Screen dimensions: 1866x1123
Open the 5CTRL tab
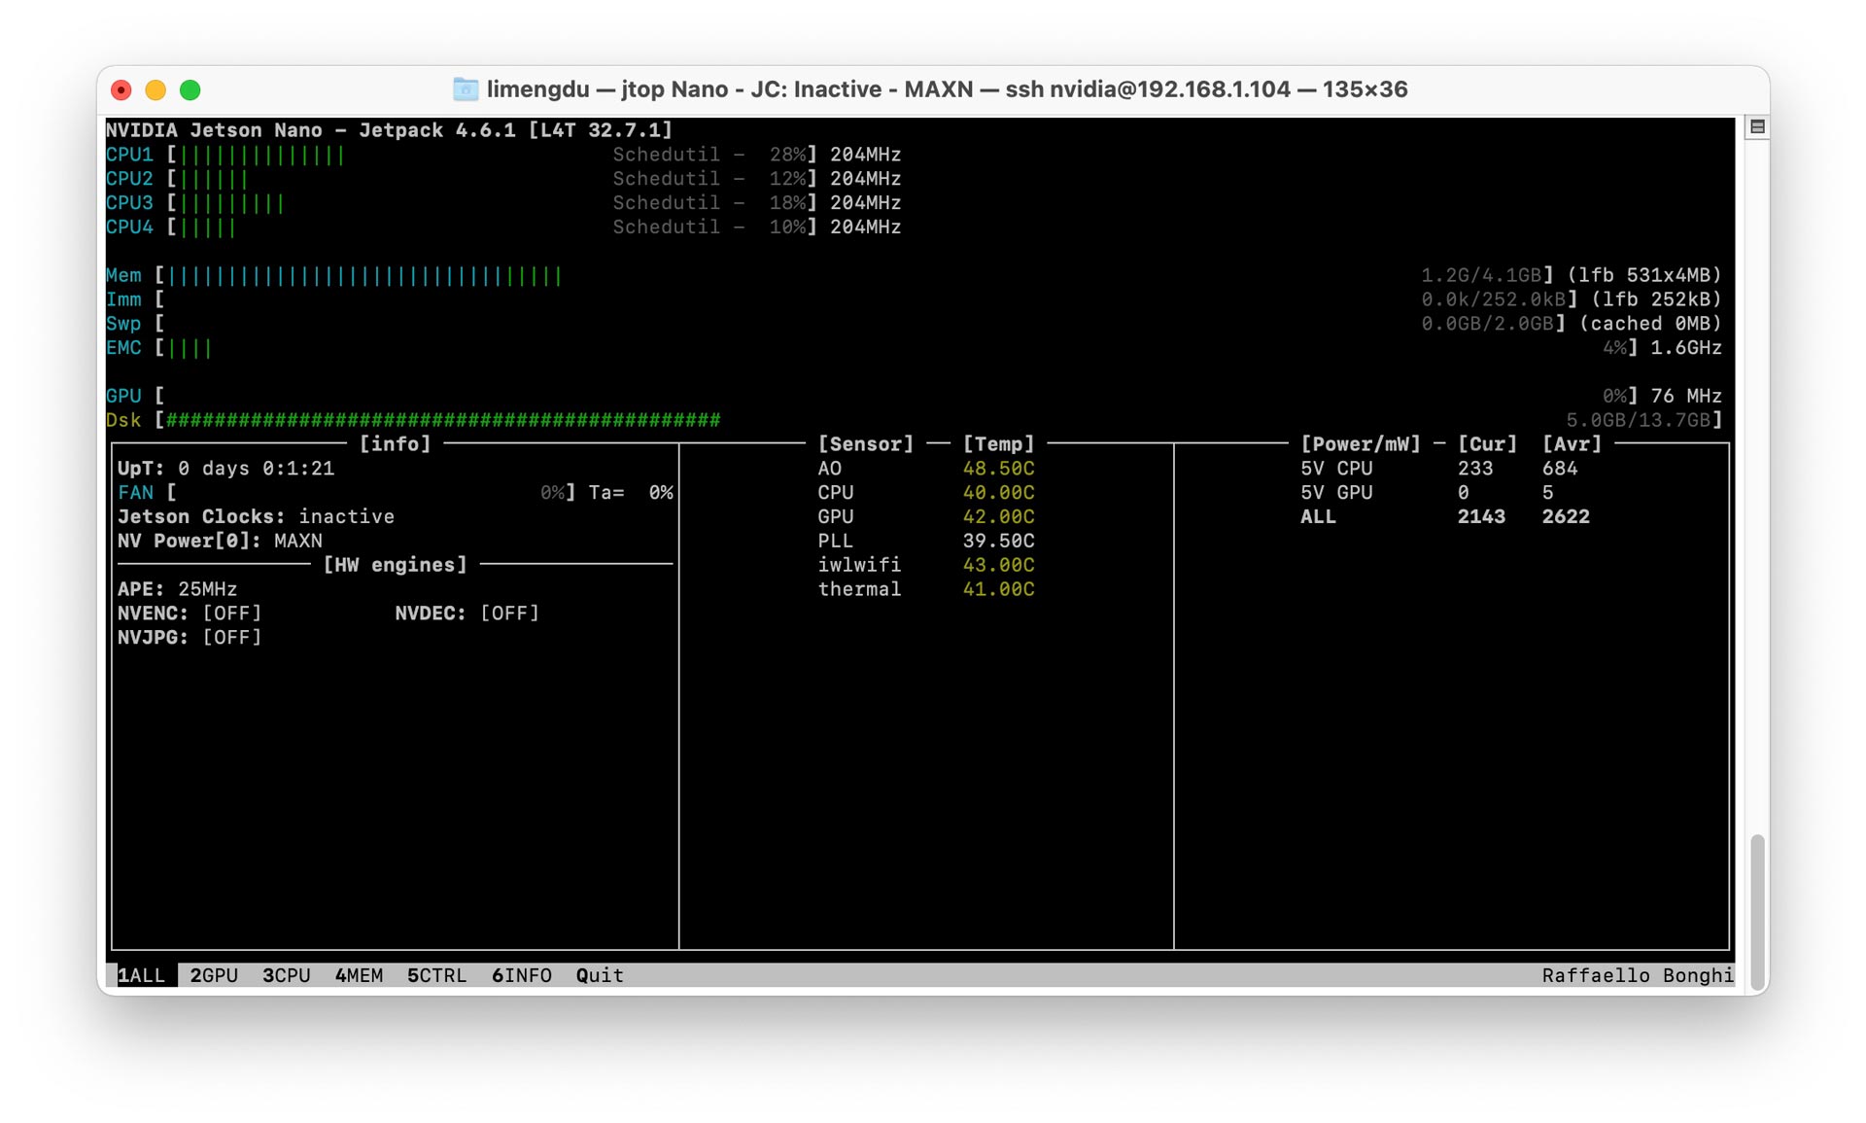point(437,975)
